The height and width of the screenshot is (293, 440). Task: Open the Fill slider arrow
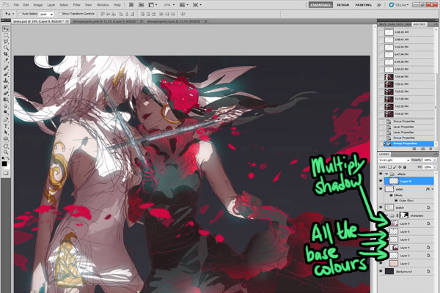[x=434, y=167]
